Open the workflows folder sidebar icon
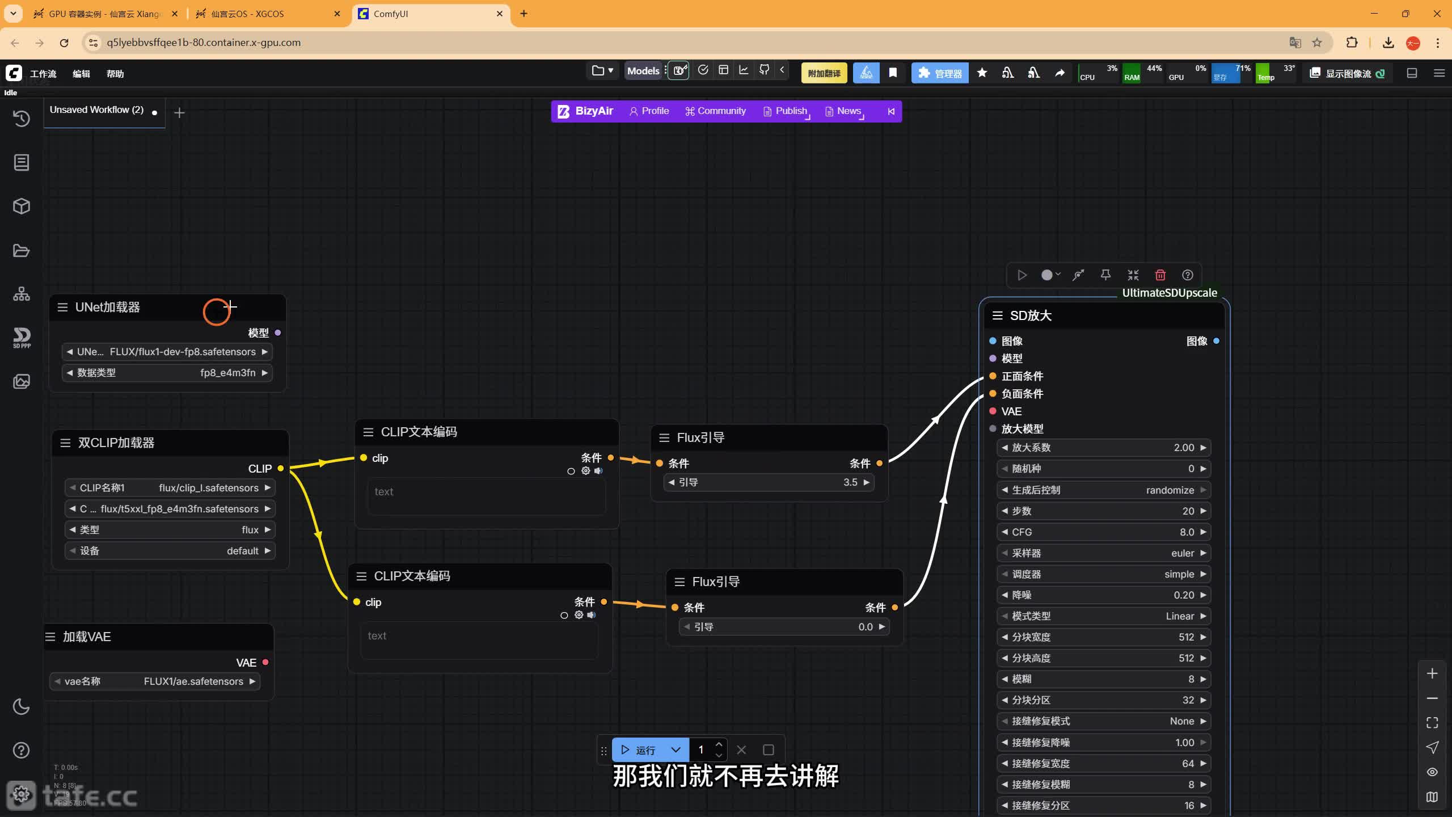Image resolution: width=1452 pixels, height=817 pixels. (21, 250)
